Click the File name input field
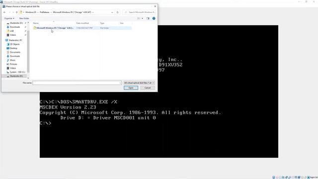This screenshot has width=318, height=179. [x=76, y=83]
